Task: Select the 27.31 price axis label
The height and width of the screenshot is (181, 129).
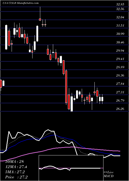Action: [x=120, y=92]
